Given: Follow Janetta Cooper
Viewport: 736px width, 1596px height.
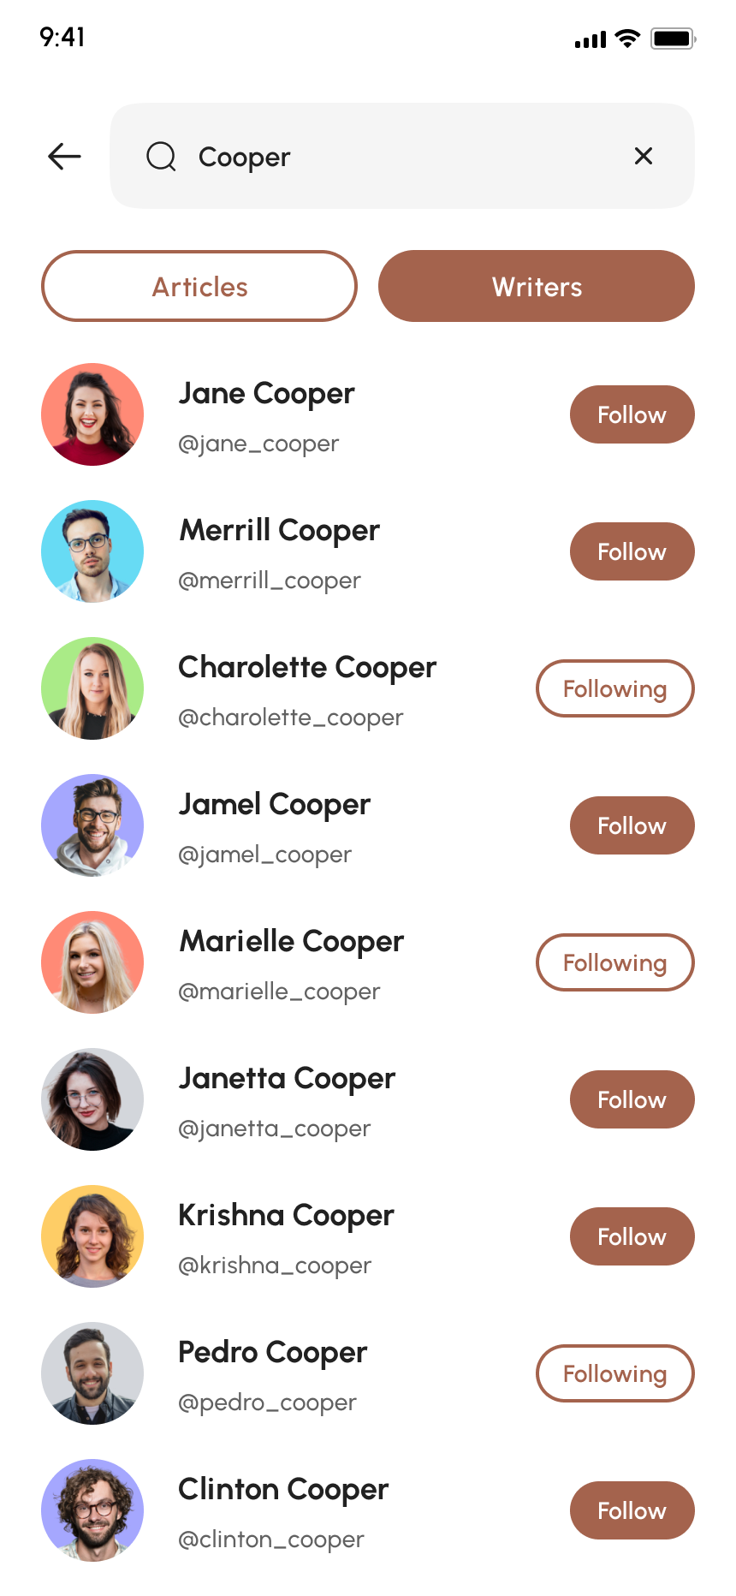Looking at the screenshot, I should (x=632, y=1099).
